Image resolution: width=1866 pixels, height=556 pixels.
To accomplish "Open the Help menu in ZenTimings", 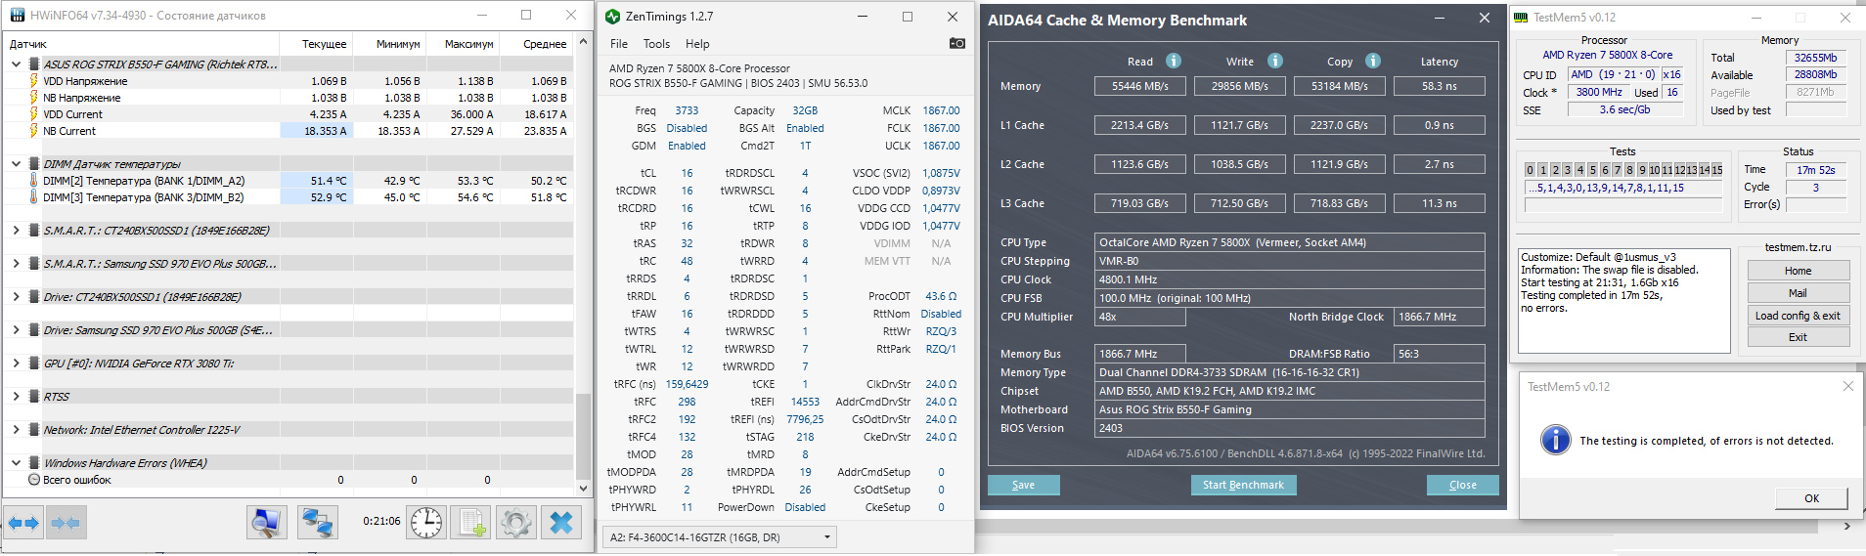I will [x=697, y=44].
